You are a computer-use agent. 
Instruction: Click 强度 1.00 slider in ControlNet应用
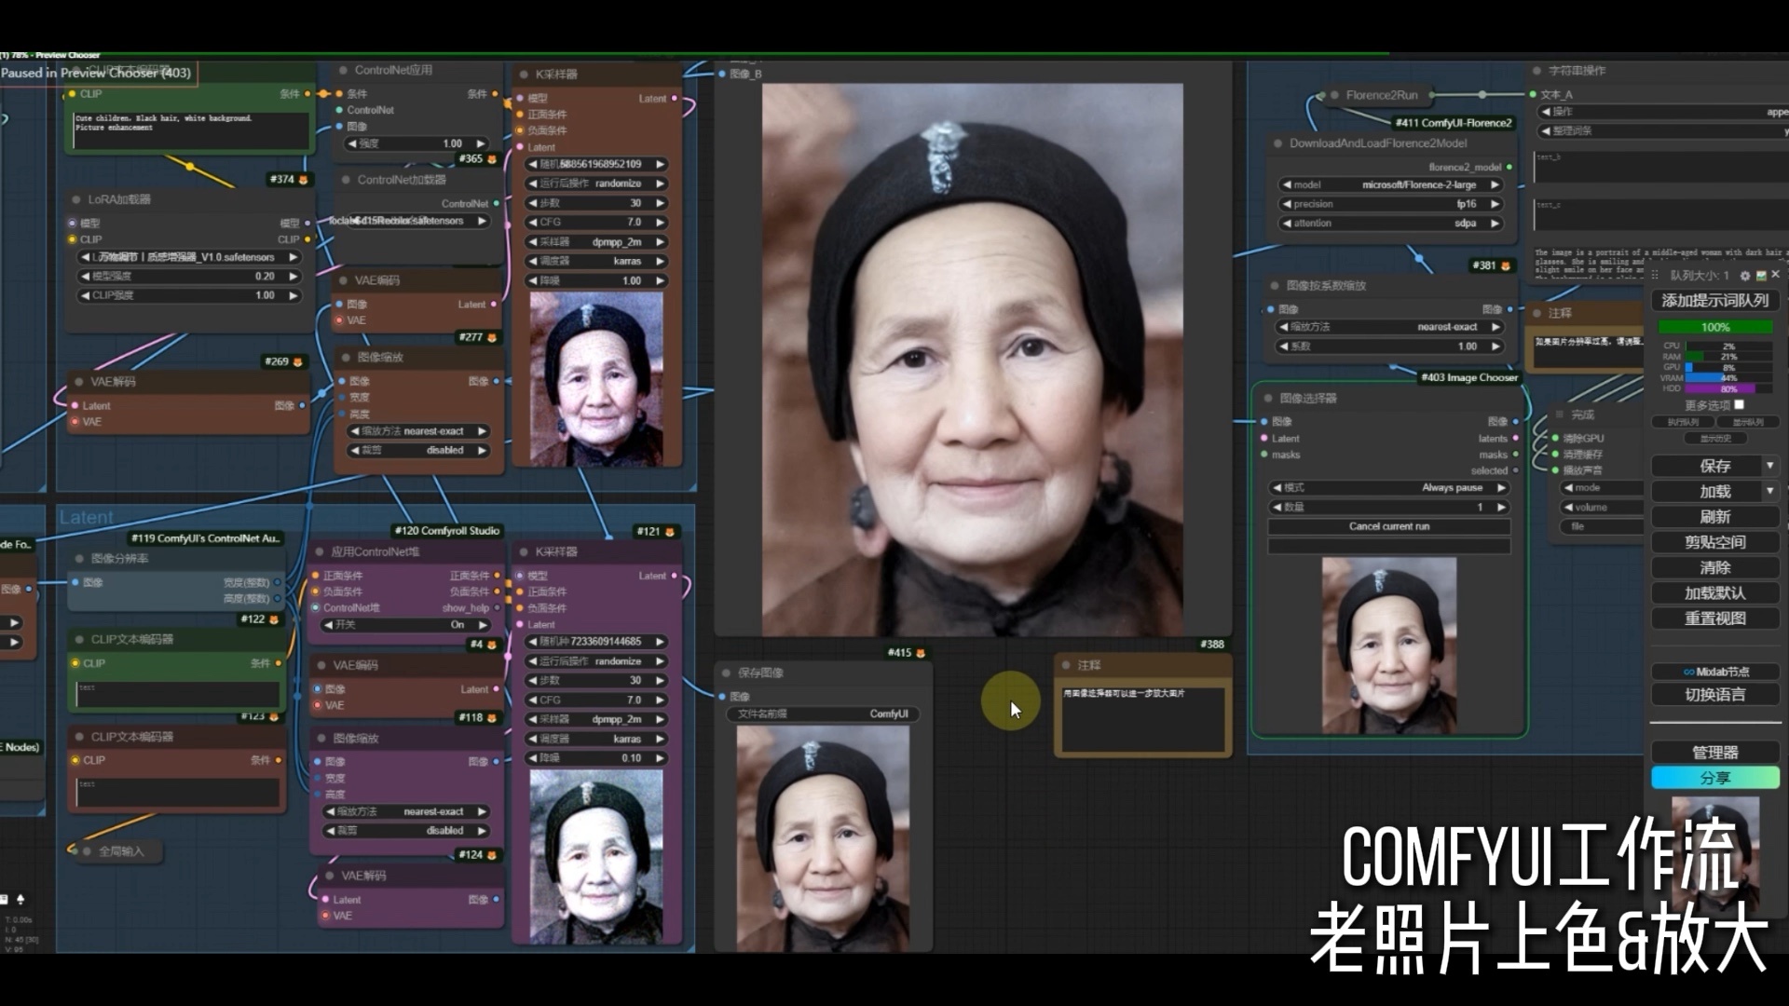[x=417, y=143]
